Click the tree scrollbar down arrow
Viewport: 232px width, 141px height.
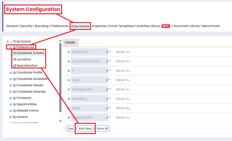pyautogui.click(x=60, y=121)
